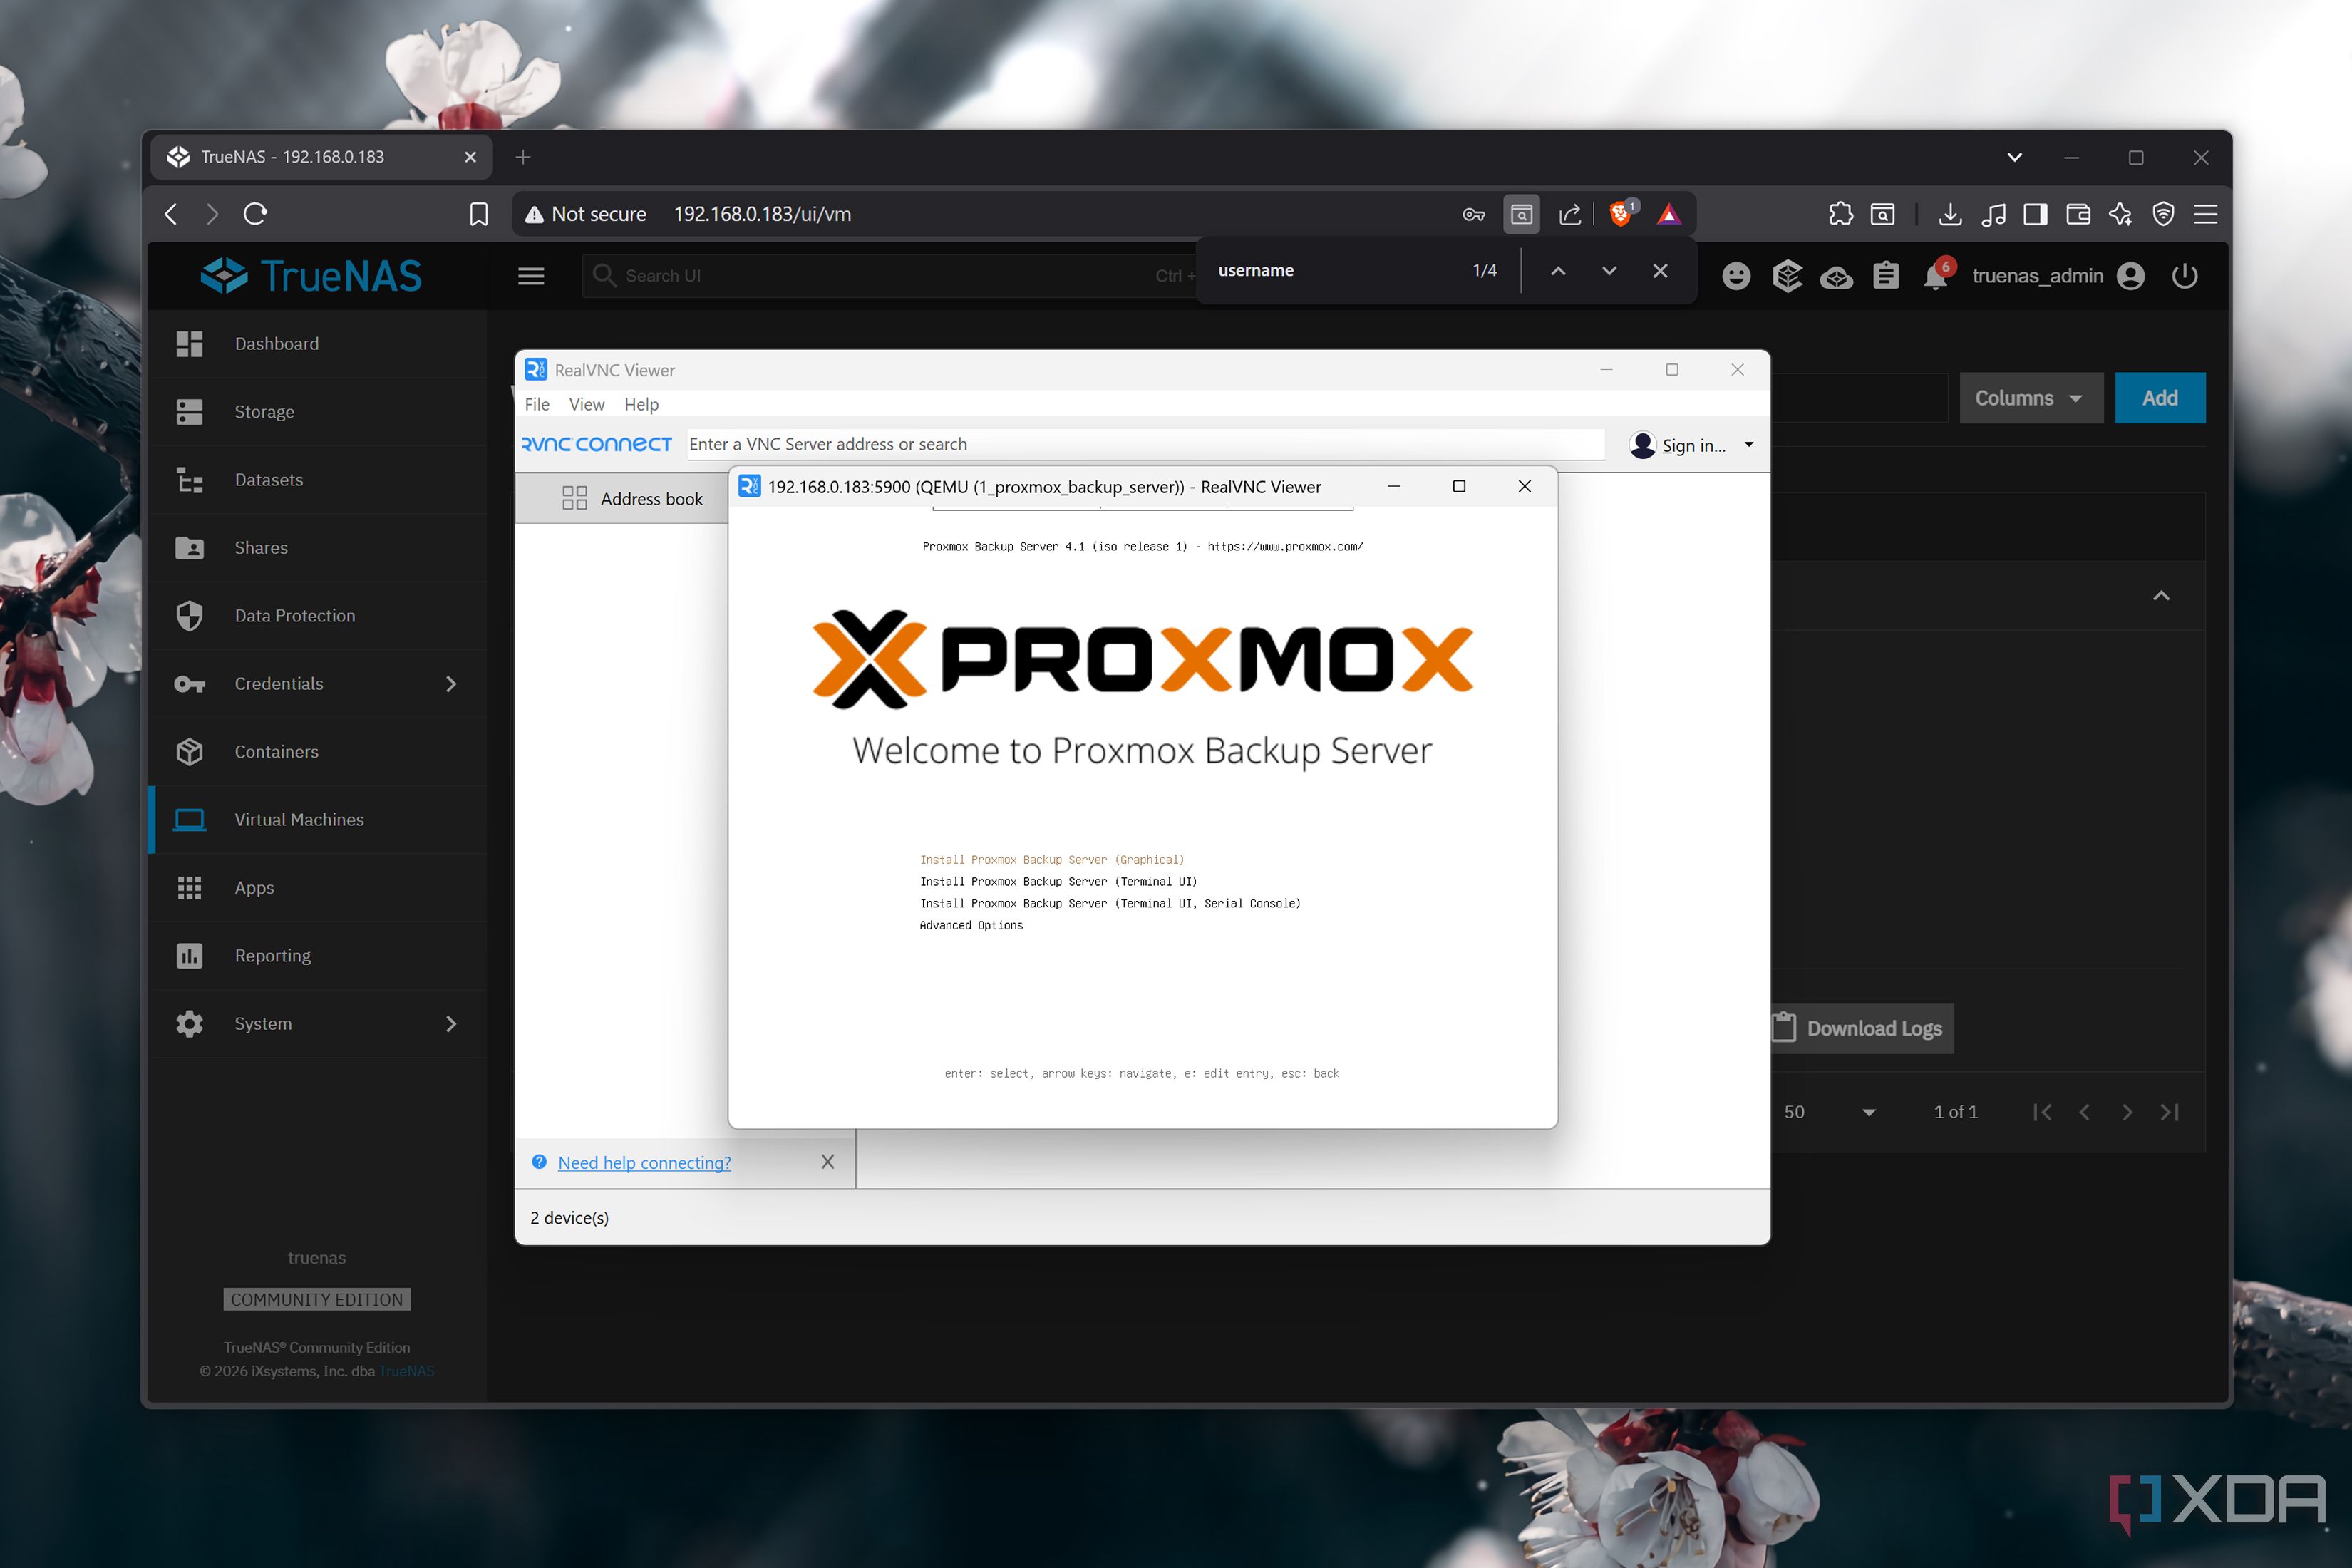Open the Brave Wallet icon

(x=2077, y=214)
